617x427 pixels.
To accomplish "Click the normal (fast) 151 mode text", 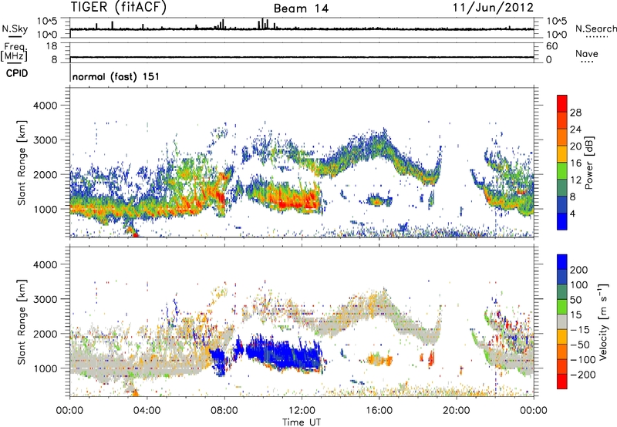I will point(116,76).
